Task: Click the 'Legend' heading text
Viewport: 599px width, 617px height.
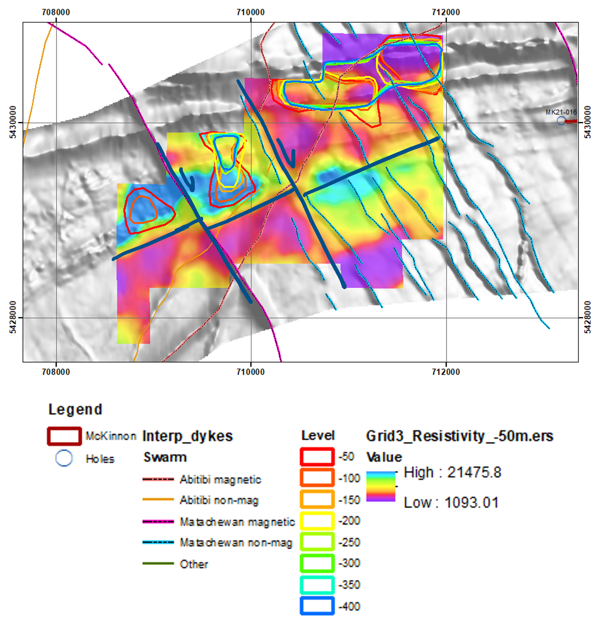Action: pyautogui.click(x=75, y=410)
